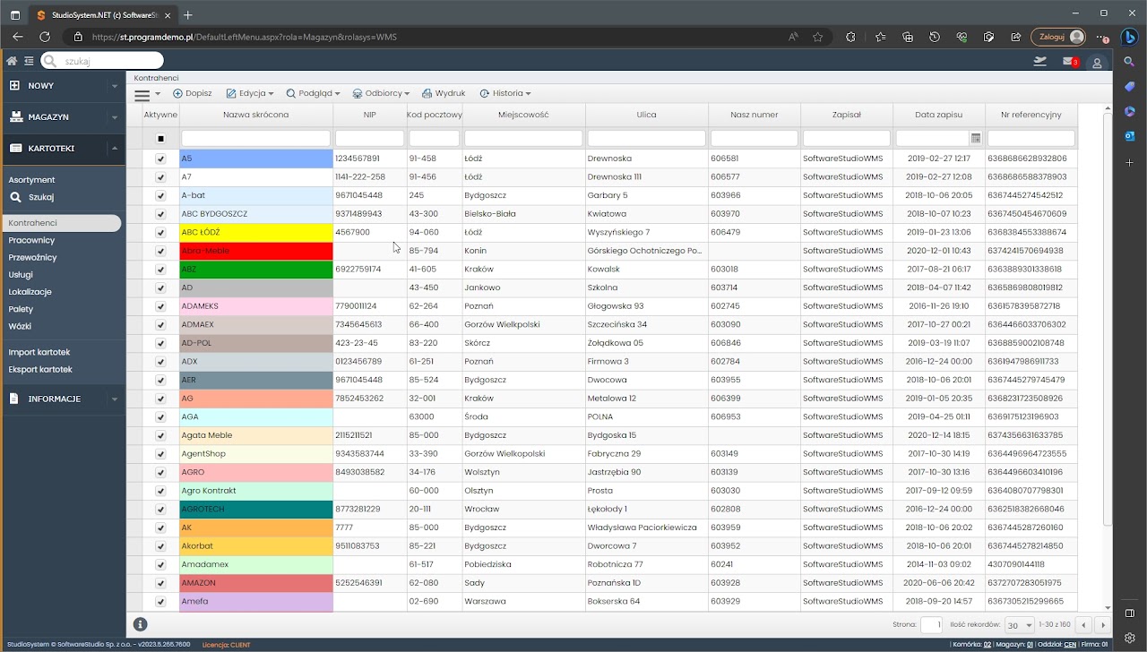Click the info icon at bottom left
The height and width of the screenshot is (652, 1147).
(x=140, y=624)
